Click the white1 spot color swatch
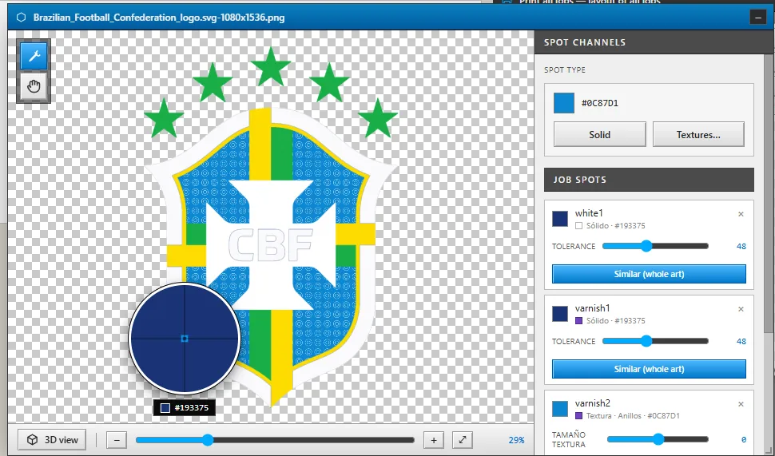The image size is (775, 456). 560,219
